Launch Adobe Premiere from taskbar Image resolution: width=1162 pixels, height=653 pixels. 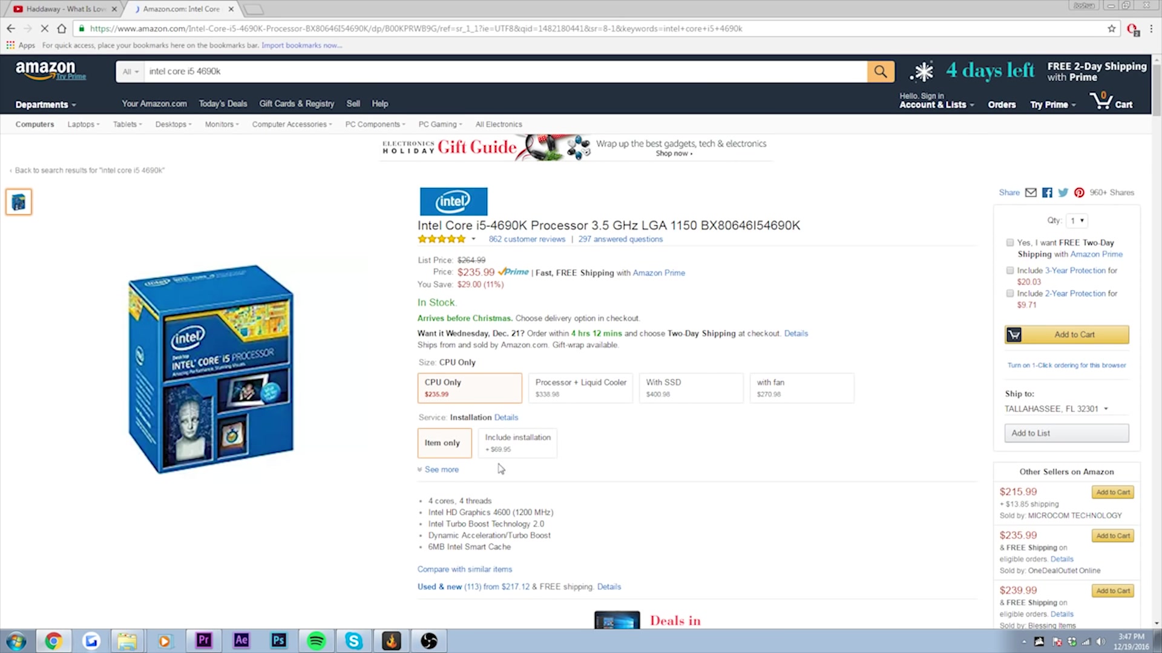(203, 640)
